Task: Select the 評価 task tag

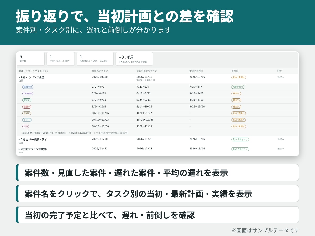Action: point(26,126)
